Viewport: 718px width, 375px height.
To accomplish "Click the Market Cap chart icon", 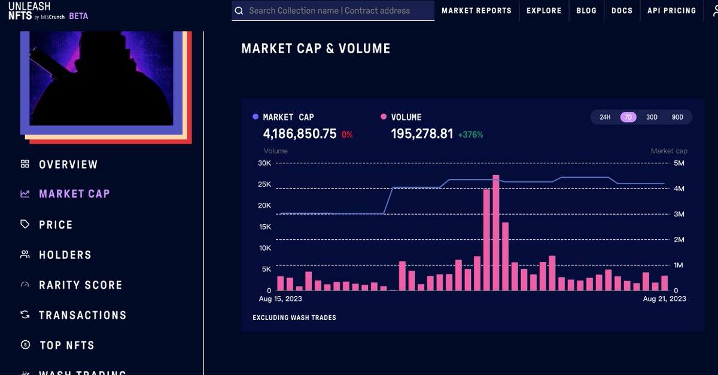I will 25,194.
